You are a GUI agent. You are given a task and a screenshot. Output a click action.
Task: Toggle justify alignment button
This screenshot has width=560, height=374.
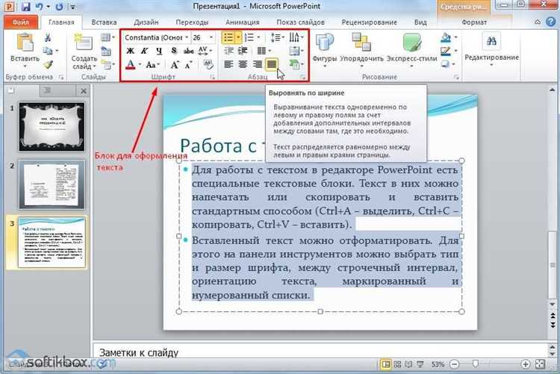273,65
